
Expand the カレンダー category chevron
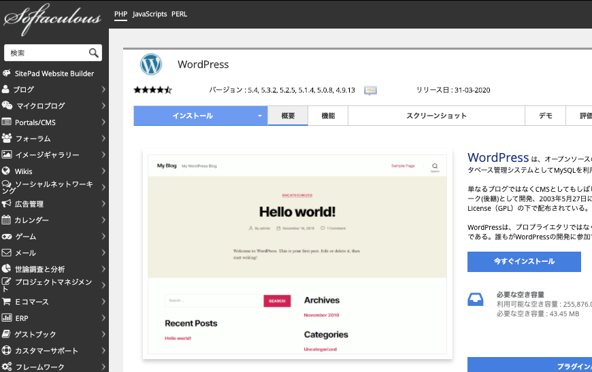[103, 220]
